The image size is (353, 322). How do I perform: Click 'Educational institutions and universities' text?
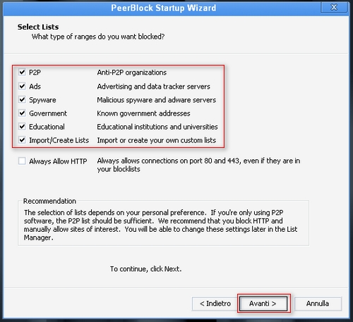click(x=157, y=127)
